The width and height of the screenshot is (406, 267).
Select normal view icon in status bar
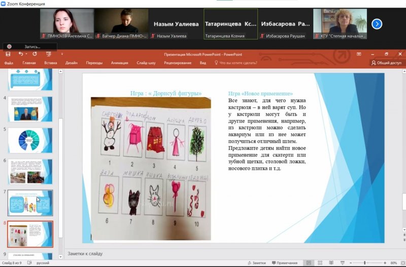308,263
